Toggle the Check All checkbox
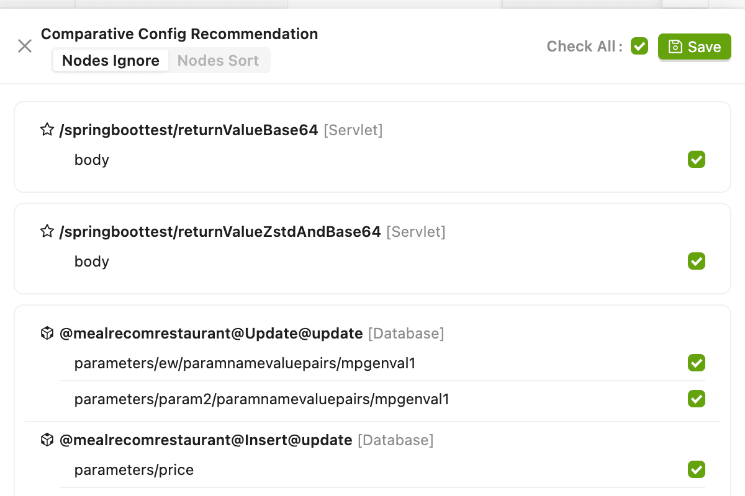Viewport: 745px width, 496px height. pyautogui.click(x=639, y=46)
